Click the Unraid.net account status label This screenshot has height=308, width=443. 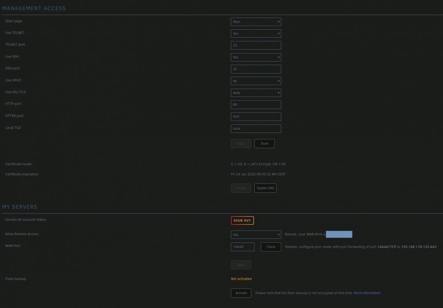(x=26, y=219)
